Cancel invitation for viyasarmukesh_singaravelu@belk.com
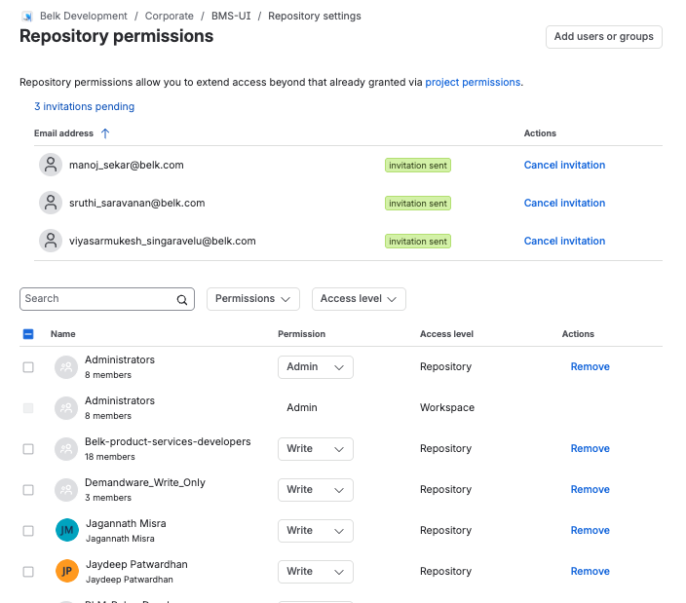Screen dimensions: 686x603 pyautogui.click(x=564, y=241)
